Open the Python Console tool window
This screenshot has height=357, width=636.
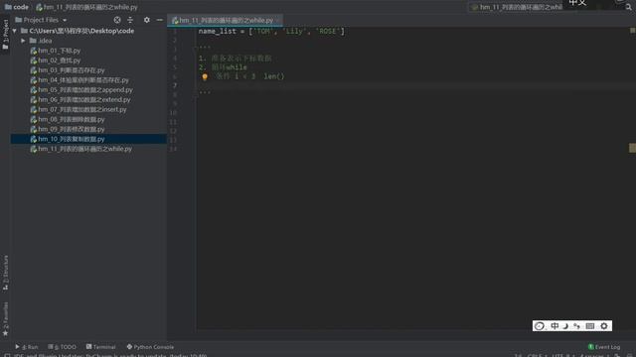tap(150, 347)
